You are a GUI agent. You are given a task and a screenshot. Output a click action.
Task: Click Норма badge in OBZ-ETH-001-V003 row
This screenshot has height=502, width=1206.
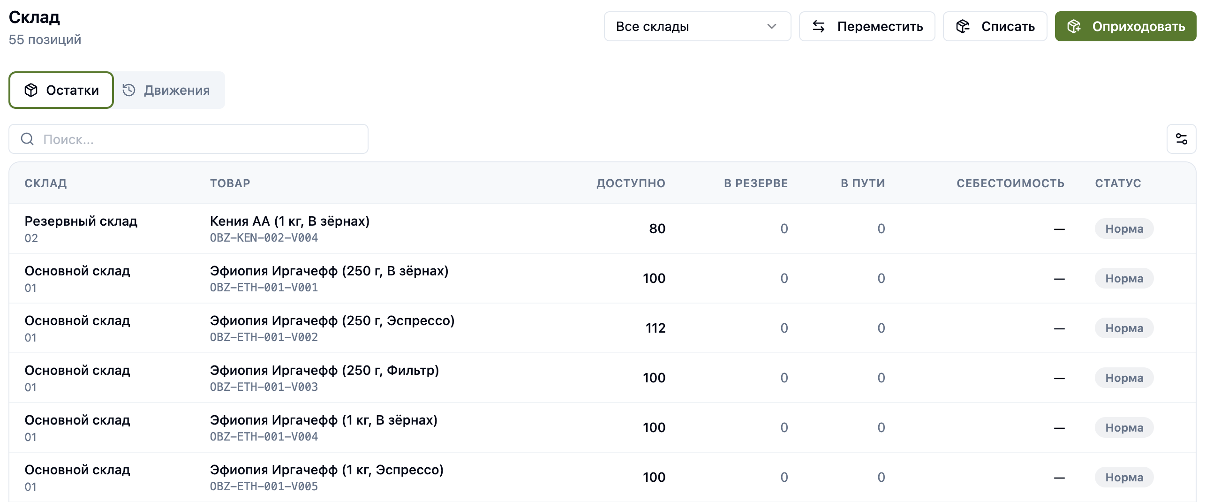(1124, 378)
